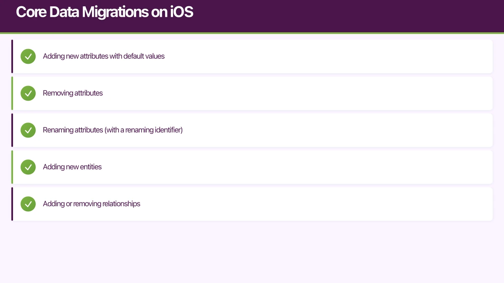Select the 'Core Data Migrations on iOS' title
The height and width of the screenshot is (283, 504).
pos(104,12)
